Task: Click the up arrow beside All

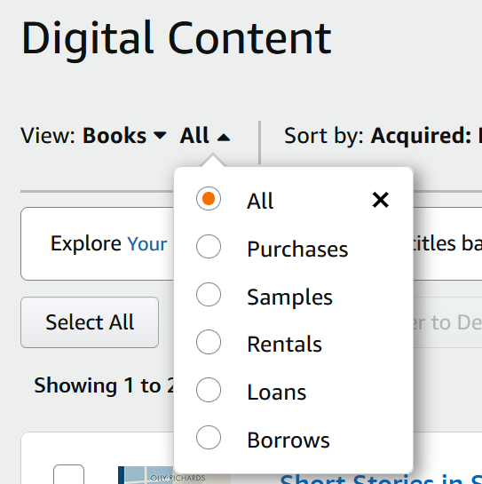Action: click(224, 138)
